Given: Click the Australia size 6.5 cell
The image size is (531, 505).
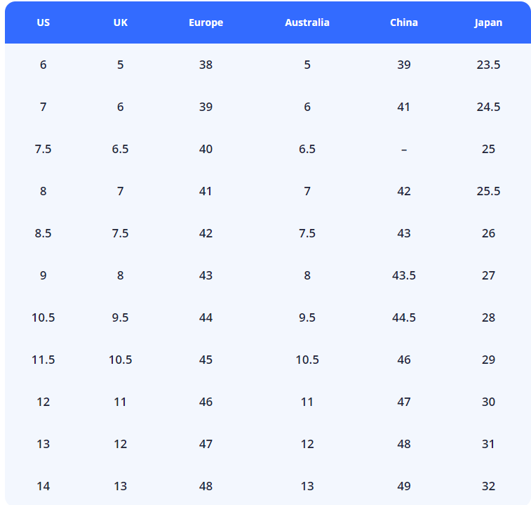Looking at the screenshot, I should point(307,149).
